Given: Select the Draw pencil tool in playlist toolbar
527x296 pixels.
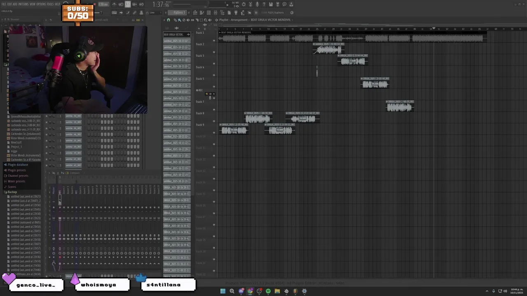Looking at the screenshot, I should click(x=175, y=20).
